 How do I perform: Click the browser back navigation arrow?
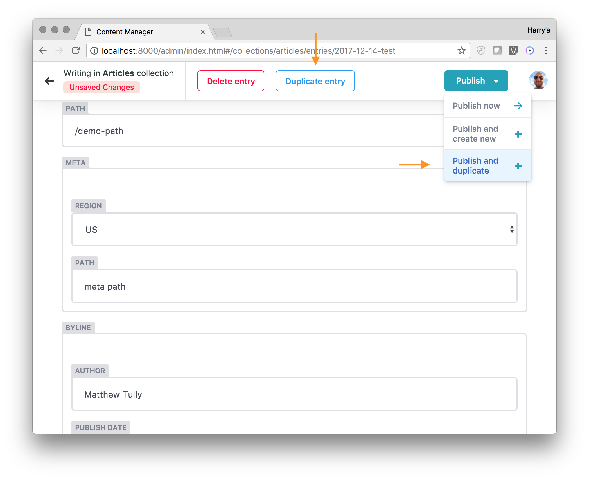point(43,51)
